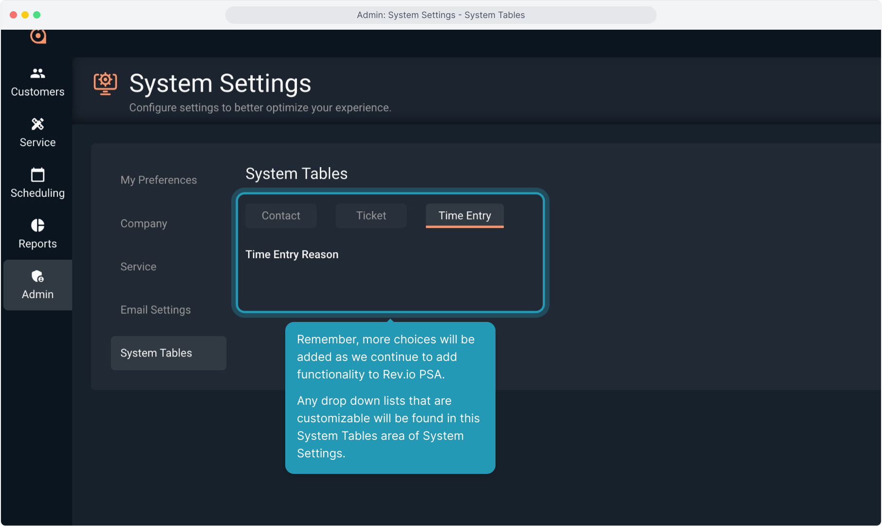Click the System Settings monitor gear icon
This screenshot has height=526, width=882.
[105, 83]
